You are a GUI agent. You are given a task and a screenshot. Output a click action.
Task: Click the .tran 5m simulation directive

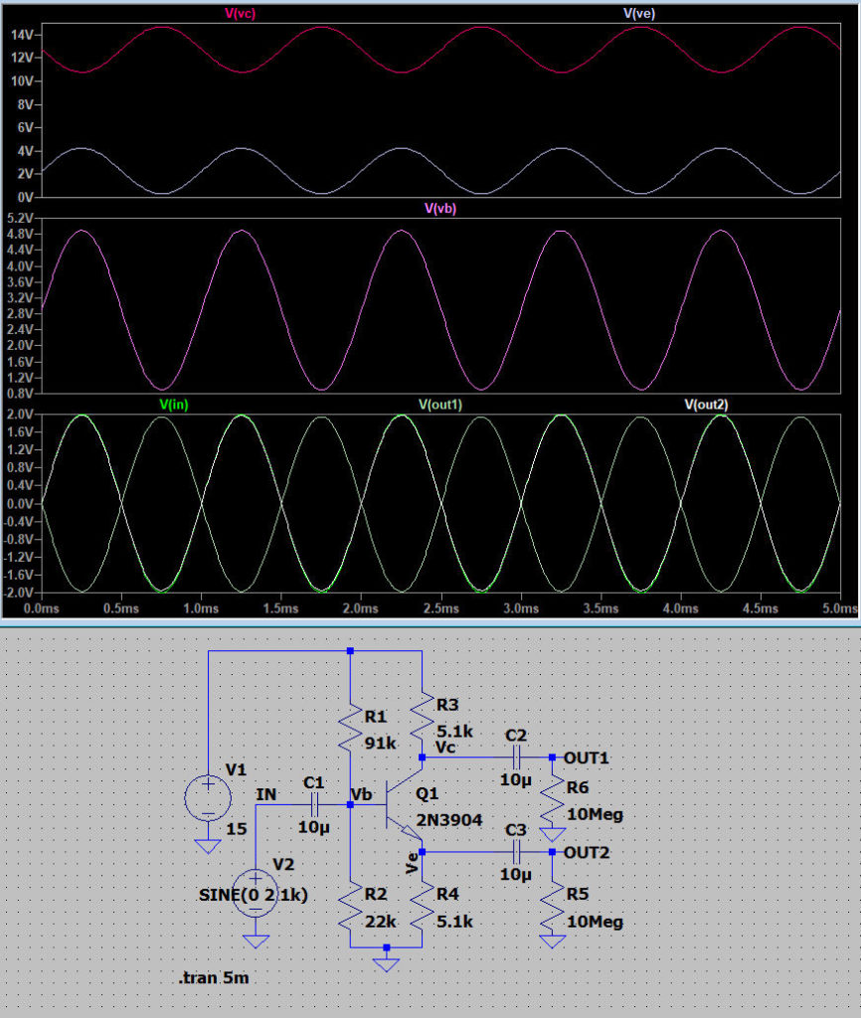213,978
